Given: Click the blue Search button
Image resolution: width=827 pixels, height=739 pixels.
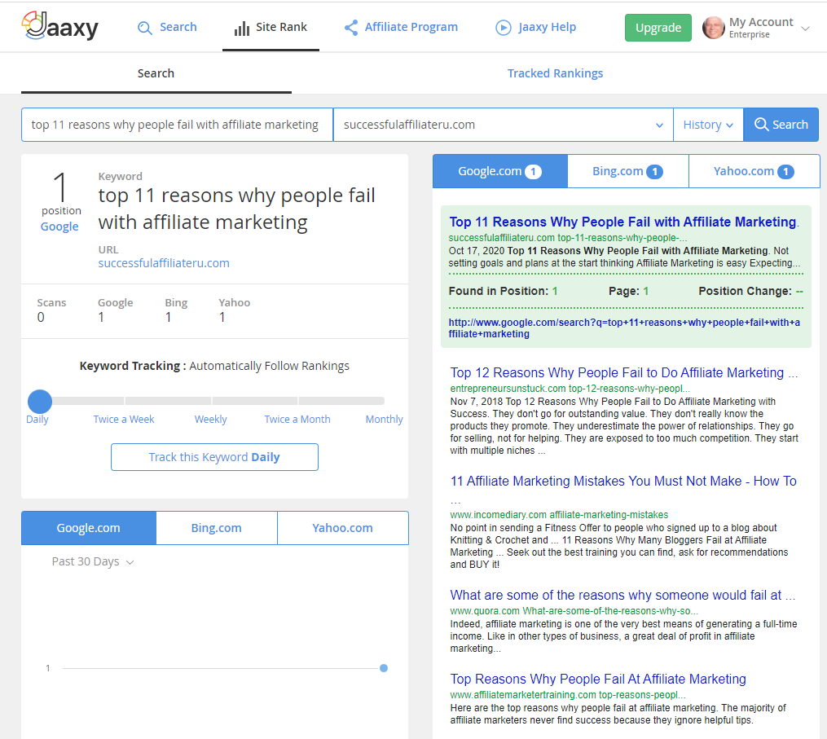Looking at the screenshot, I should [x=781, y=125].
